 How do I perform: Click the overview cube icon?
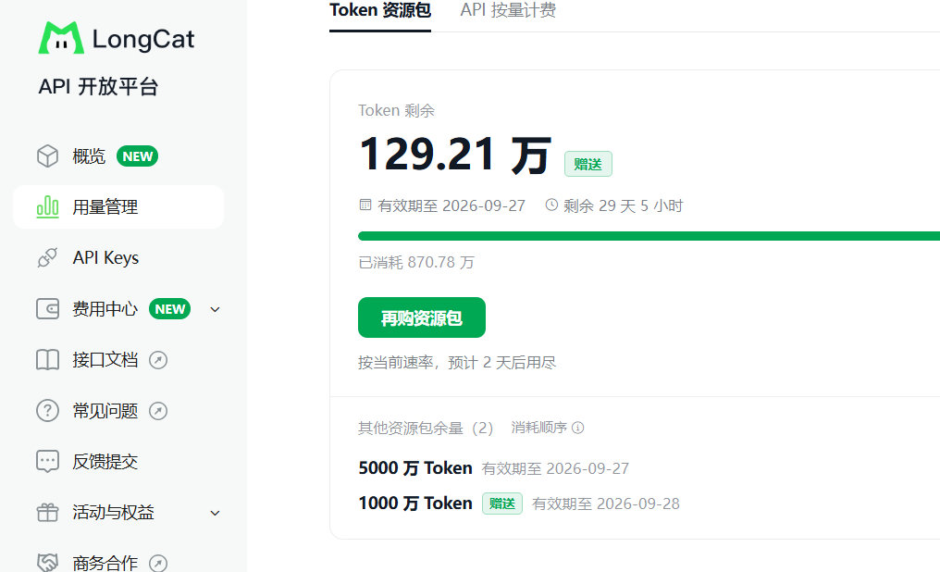point(47,156)
